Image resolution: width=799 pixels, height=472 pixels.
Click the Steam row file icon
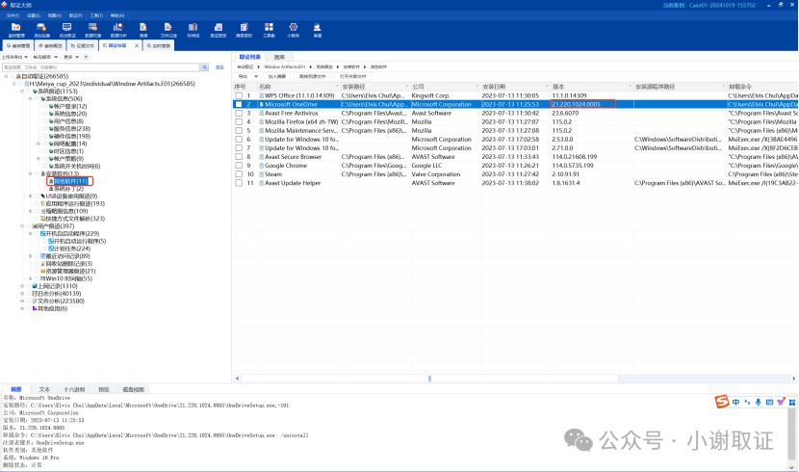coord(262,174)
